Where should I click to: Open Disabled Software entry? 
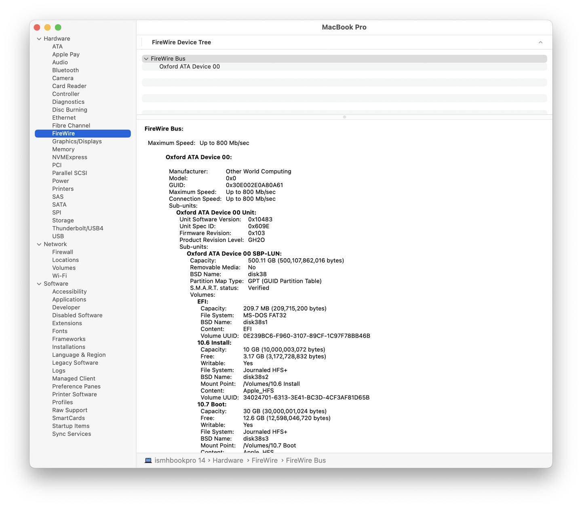click(77, 316)
